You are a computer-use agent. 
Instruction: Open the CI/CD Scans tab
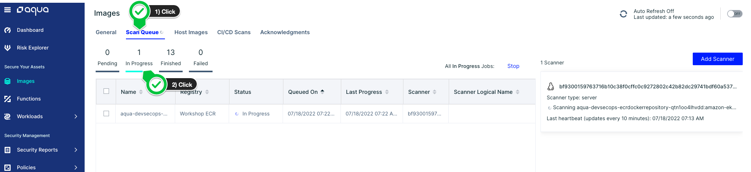234,32
